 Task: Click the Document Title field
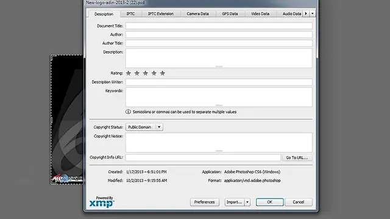(x=219, y=26)
